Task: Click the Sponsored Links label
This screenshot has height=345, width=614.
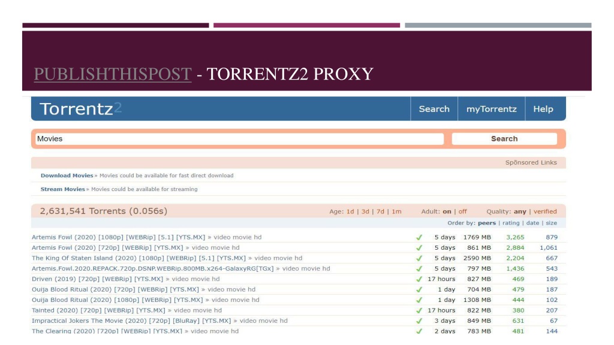Action: click(531, 162)
